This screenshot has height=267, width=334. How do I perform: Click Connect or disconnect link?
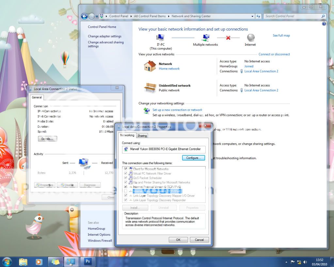(x=274, y=54)
